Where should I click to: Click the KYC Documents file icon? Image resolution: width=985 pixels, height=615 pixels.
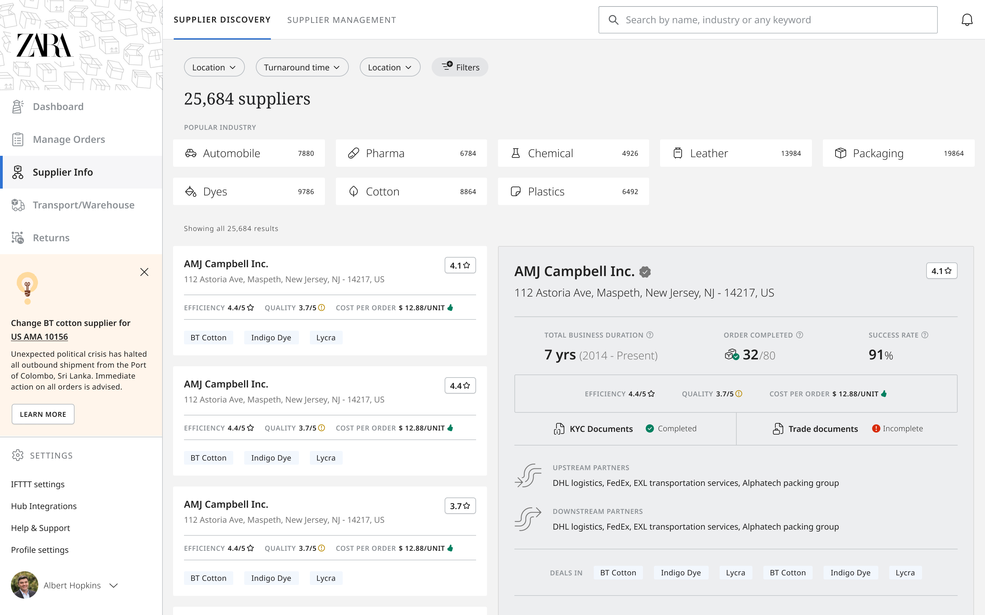click(x=559, y=429)
